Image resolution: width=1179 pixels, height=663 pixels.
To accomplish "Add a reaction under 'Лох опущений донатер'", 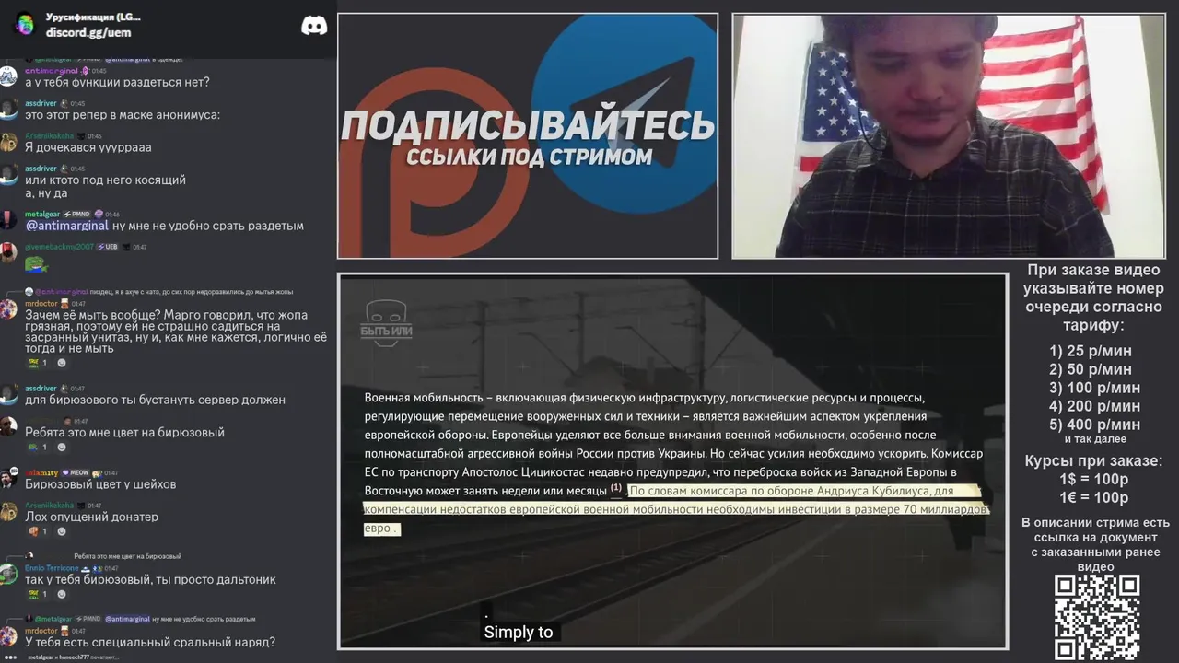I will click(62, 531).
